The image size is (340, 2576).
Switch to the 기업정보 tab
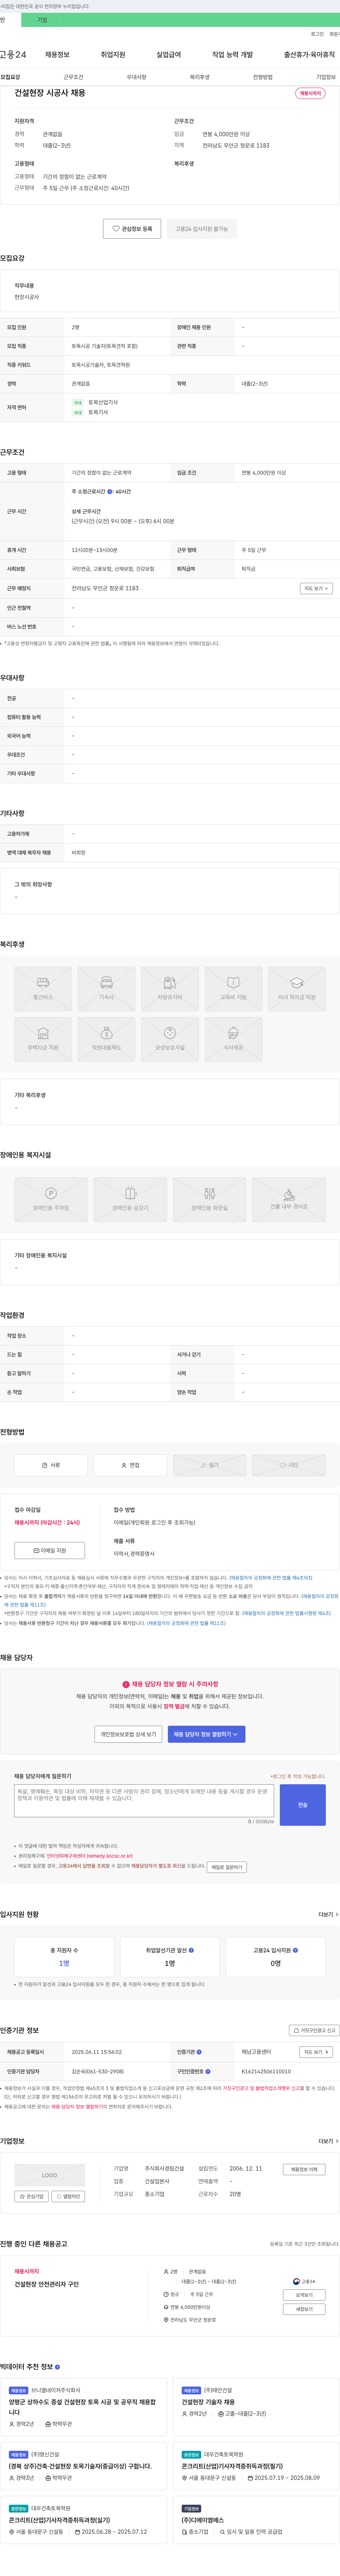coord(326,77)
